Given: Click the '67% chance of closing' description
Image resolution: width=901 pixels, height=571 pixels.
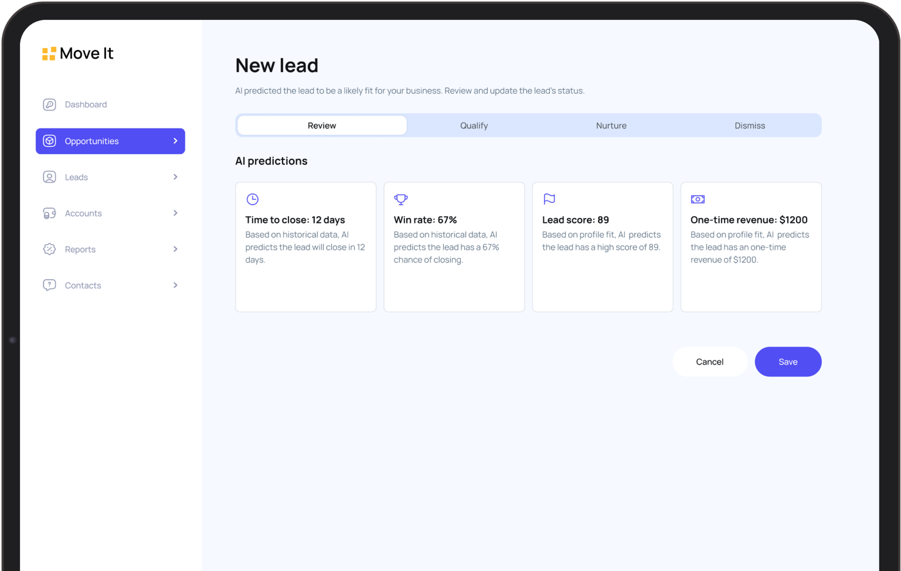Looking at the screenshot, I should 447,247.
